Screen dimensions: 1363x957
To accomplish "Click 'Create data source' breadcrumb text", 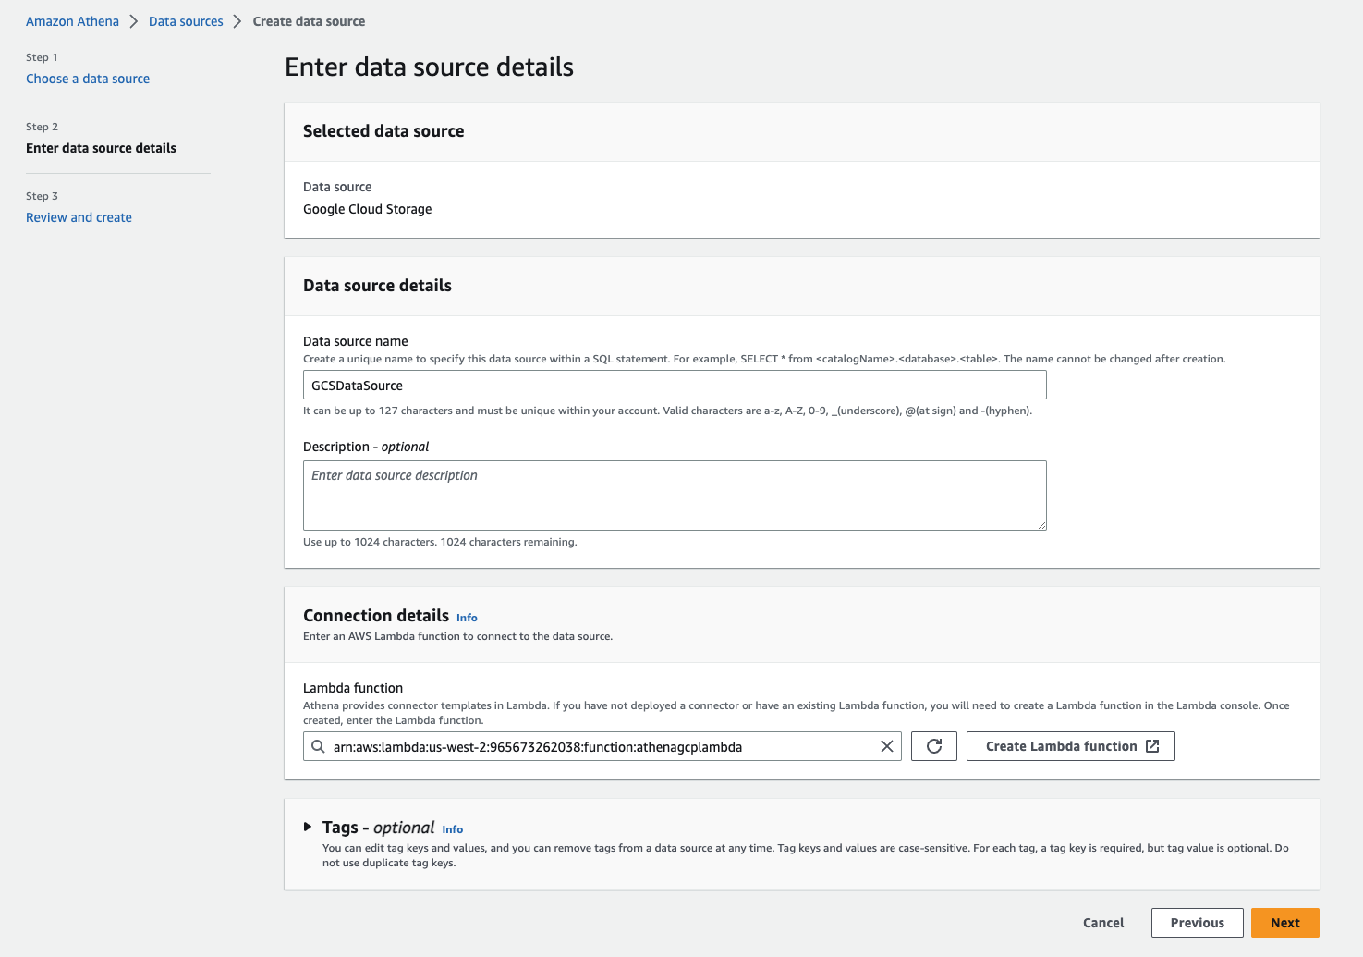I will pyautogui.click(x=309, y=21).
